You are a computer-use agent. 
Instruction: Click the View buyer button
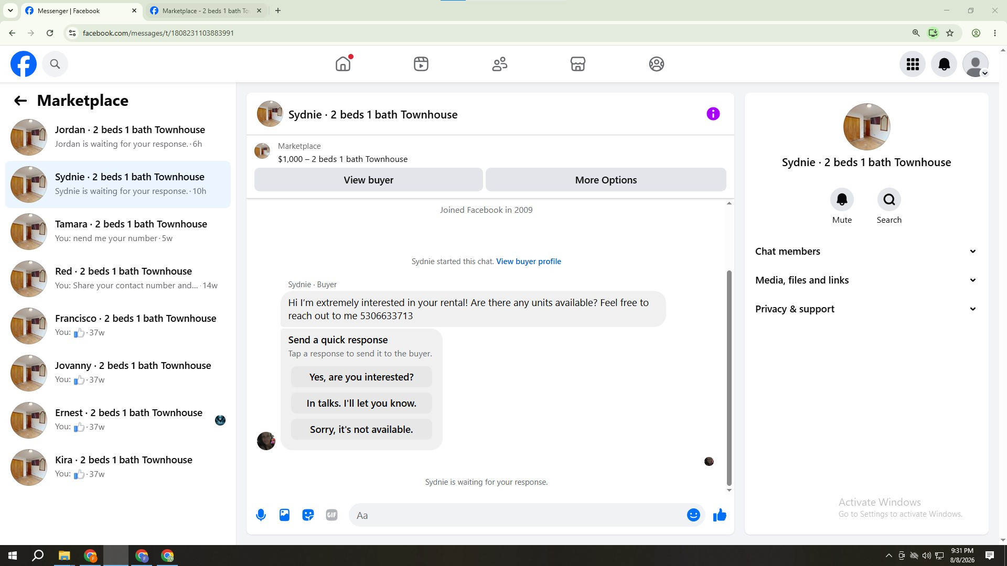coord(368,180)
